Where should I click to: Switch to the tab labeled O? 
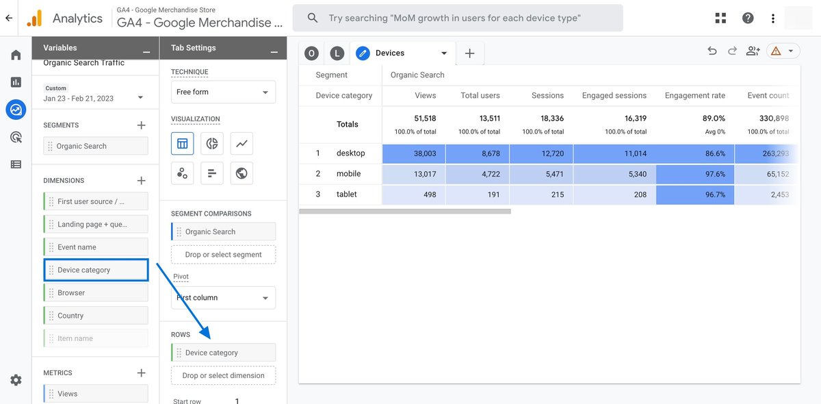click(x=311, y=53)
